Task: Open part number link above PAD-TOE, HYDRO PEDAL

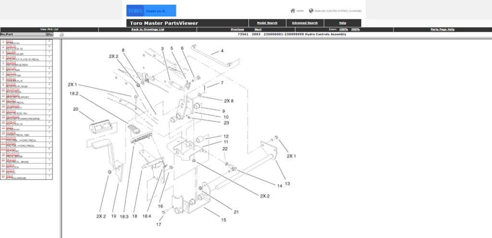Action: 11,143
